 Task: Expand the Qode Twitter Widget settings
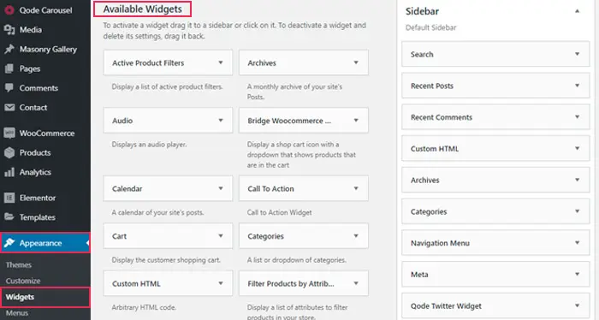pyautogui.click(x=578, y=305)
